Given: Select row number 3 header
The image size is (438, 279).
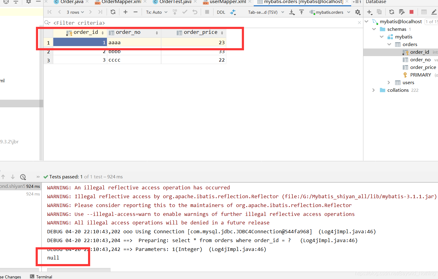Looking at the screenshot, I should tap(48, 60).
